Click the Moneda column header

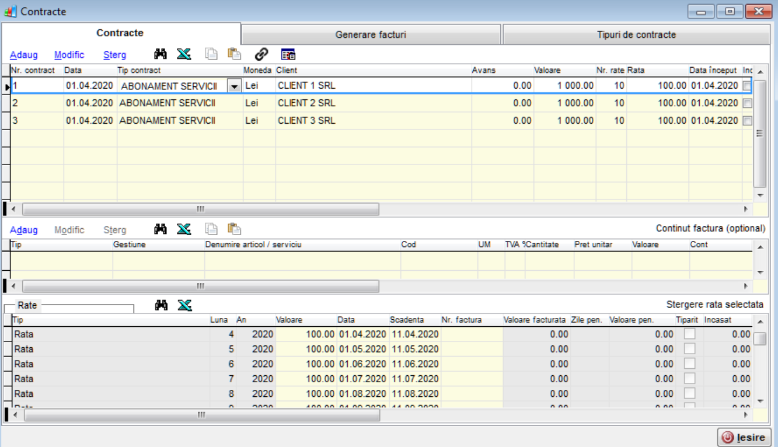[x=259, y=70]
